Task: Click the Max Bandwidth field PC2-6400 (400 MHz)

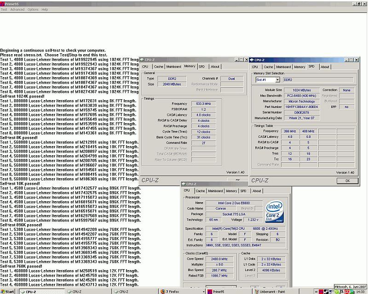Action: [x=302, y=96]
